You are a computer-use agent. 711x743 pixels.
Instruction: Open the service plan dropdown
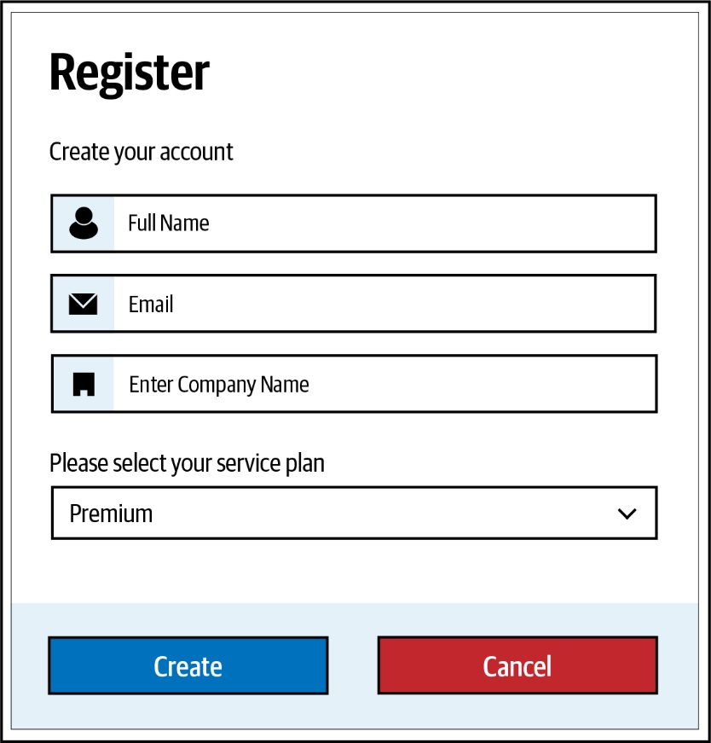pyautogui.click(x=354, y=514)
